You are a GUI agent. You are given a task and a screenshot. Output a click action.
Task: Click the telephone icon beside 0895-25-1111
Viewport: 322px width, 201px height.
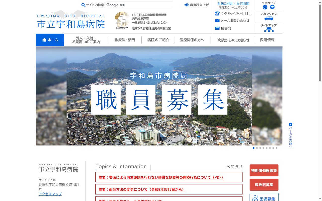tap(217, 14)
